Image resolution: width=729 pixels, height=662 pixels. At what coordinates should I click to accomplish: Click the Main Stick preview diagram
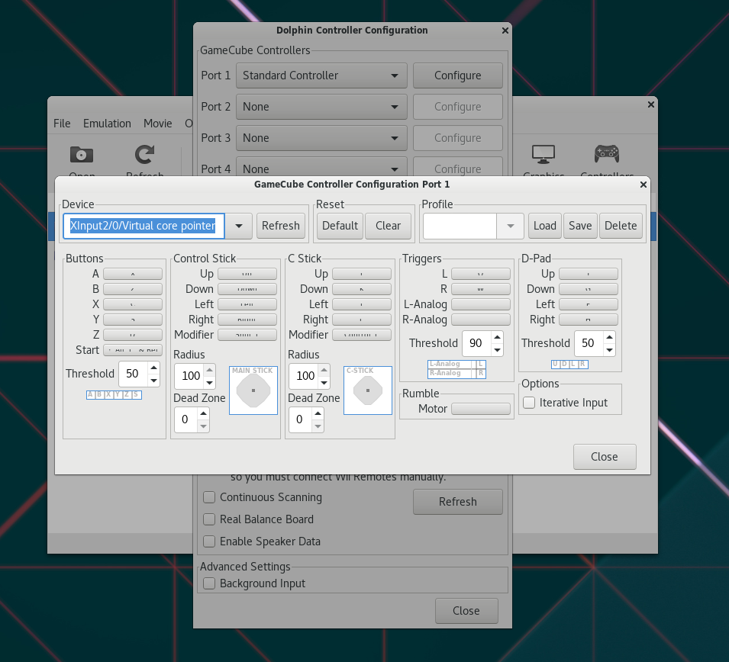click(x=253, y=390)
